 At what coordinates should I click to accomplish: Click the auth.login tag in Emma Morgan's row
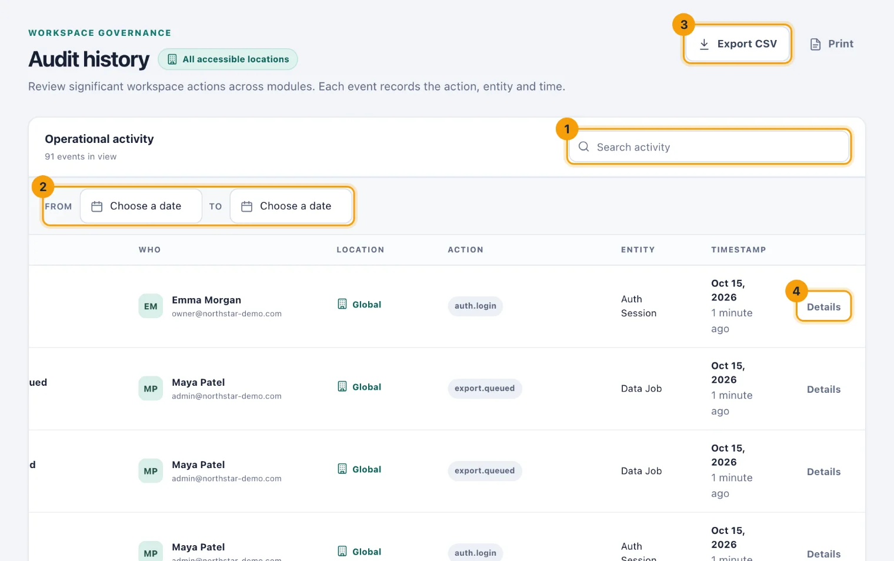pos(475,306)
